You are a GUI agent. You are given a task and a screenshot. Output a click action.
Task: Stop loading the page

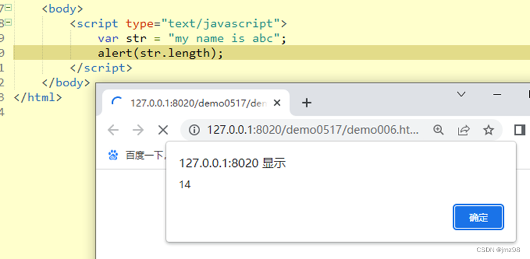[x=163, y=130]
